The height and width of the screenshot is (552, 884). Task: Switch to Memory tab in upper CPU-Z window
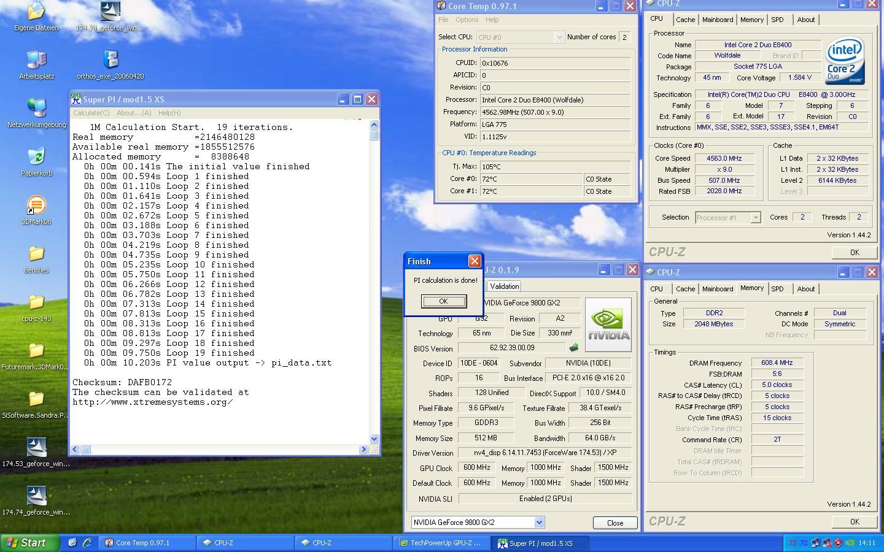(x=752, y=20)
